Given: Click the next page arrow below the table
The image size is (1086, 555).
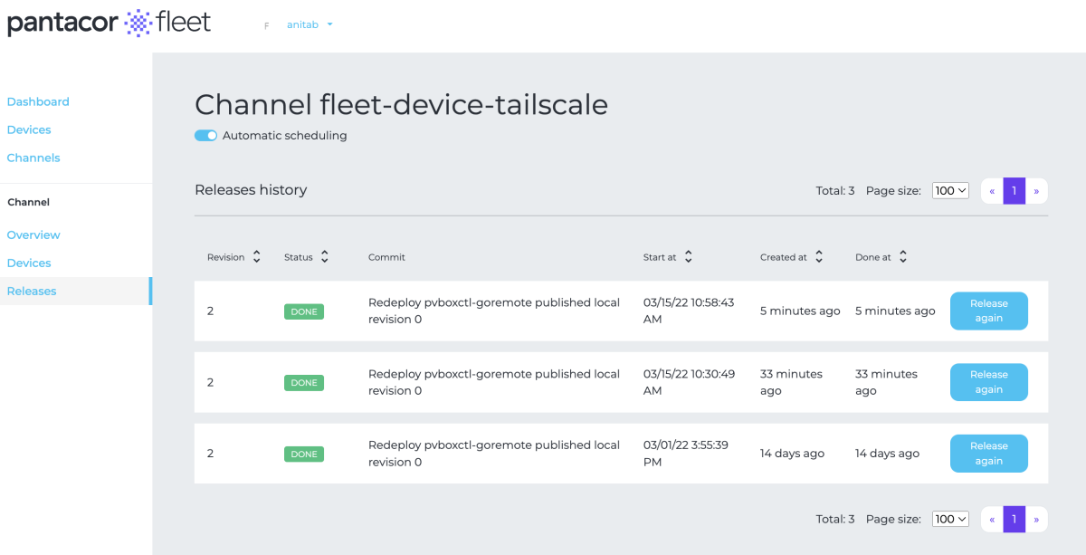Looking at the screenshot, I should click(1035, 519).
